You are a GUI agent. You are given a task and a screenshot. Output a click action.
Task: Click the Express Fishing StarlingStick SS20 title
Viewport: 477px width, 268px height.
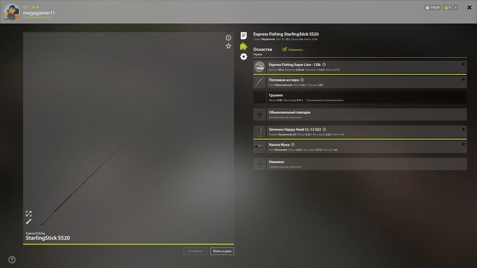(x=286, y=34)
